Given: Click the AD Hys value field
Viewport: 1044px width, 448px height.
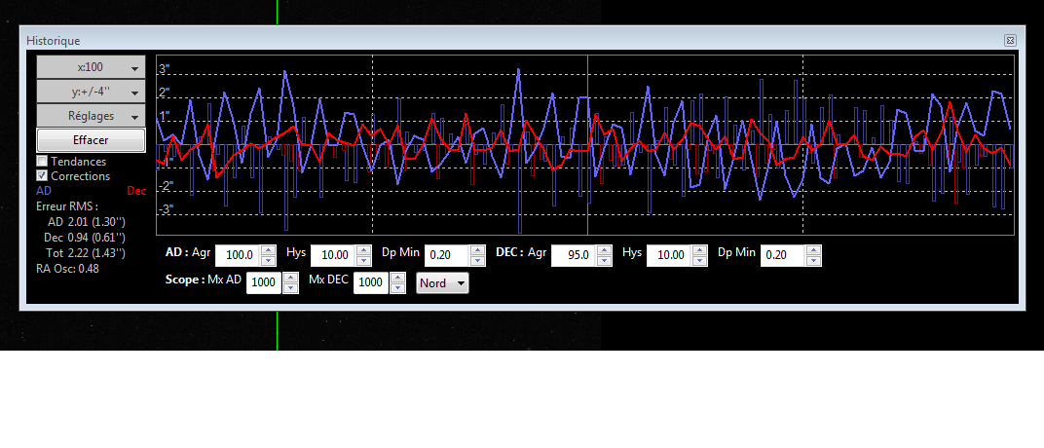Looking at the screenshot, I should [333, 255].
